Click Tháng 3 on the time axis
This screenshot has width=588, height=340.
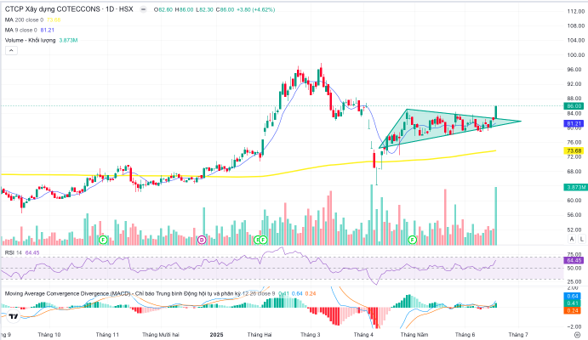(x=310, y=334)
